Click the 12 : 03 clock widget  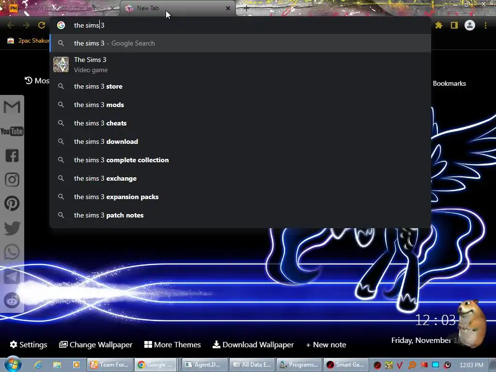pos(435,320)
